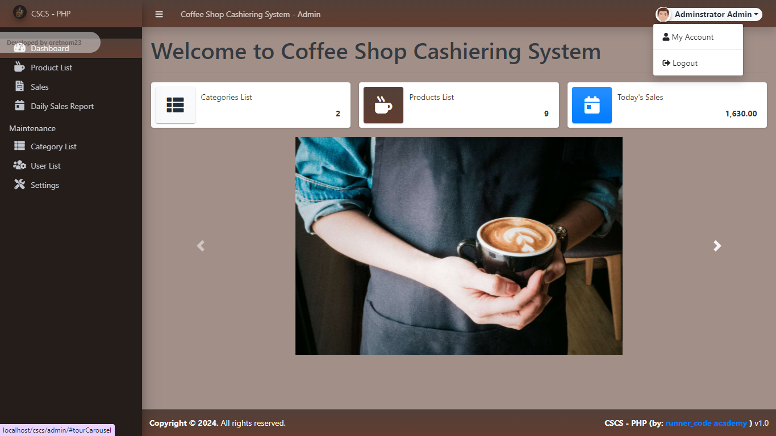Click the Administrator avatar image
This screenshot has height=436, width=776.
663,14
